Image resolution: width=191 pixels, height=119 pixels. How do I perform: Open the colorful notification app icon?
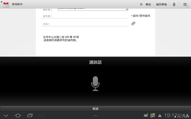point(153,115)
